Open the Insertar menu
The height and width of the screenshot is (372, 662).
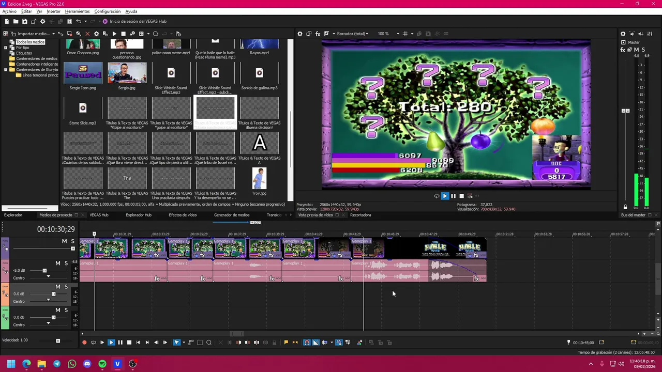(x=53, y=11)
